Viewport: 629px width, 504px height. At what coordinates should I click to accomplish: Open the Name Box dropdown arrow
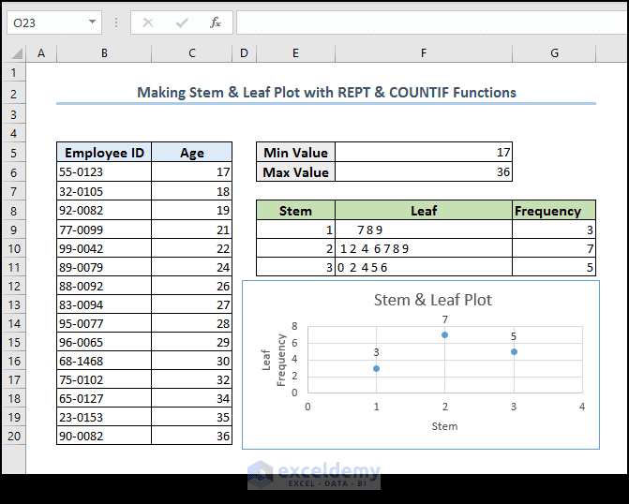point(92,22)
